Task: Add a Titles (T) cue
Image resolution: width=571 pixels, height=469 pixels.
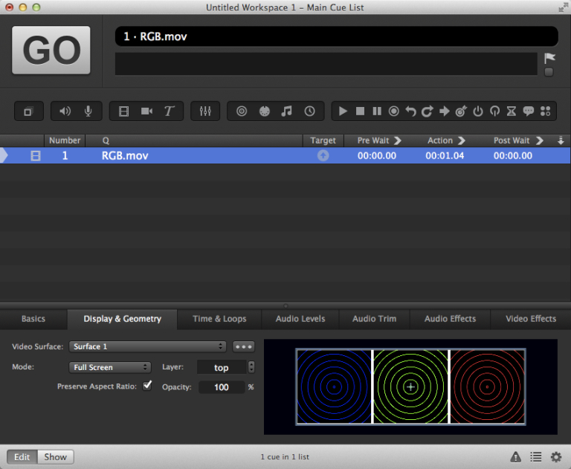Action: 169,111
